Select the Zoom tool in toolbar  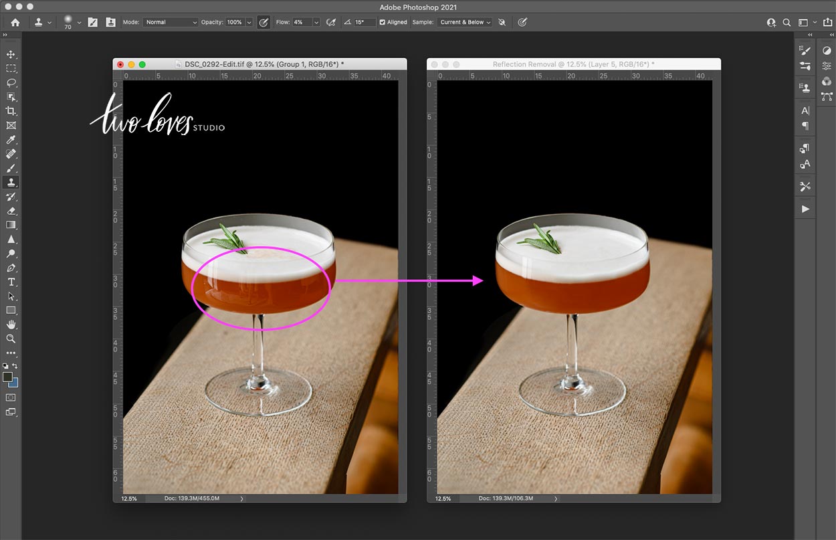pos(11,339)
